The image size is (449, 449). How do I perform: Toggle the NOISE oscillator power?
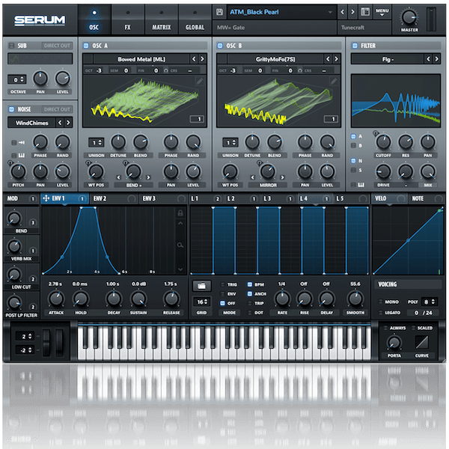pos(12,109)
